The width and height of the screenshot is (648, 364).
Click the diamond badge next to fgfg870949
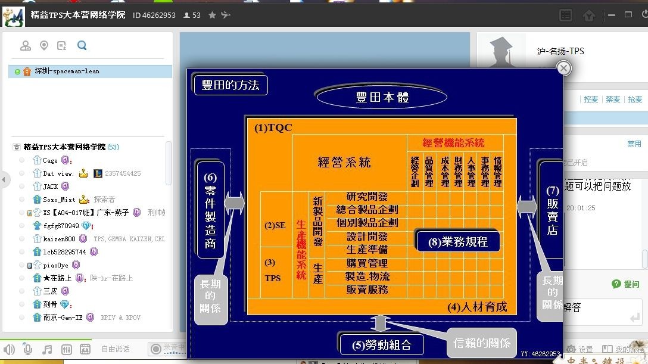[86, 226]
